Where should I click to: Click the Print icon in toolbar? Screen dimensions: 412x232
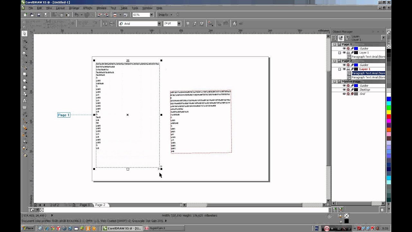[45, 15]
